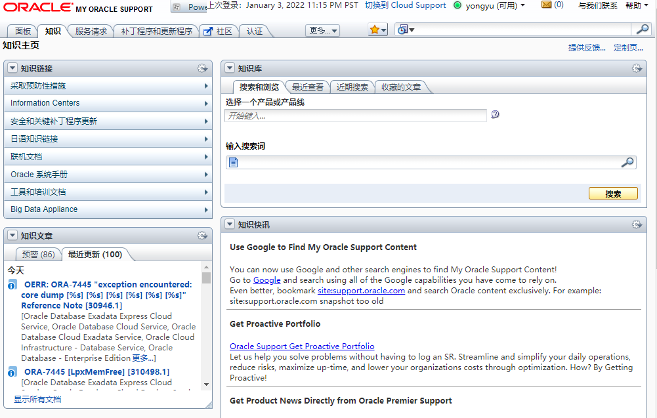Click the magnifier in top search bar
The height and width of the screenshot is (418, 657).
click(642, 30)
